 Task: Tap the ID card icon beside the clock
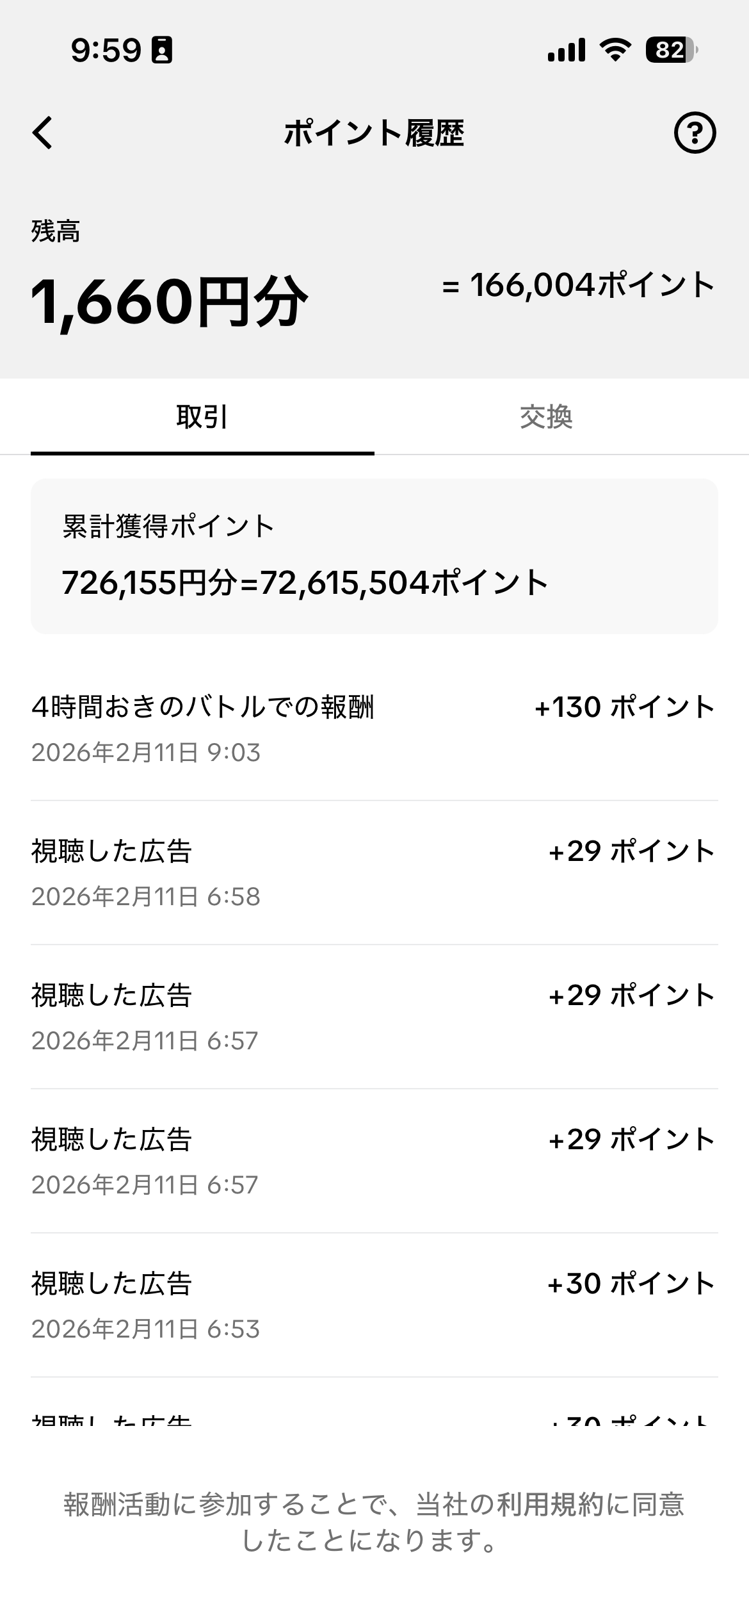(161, 50)
